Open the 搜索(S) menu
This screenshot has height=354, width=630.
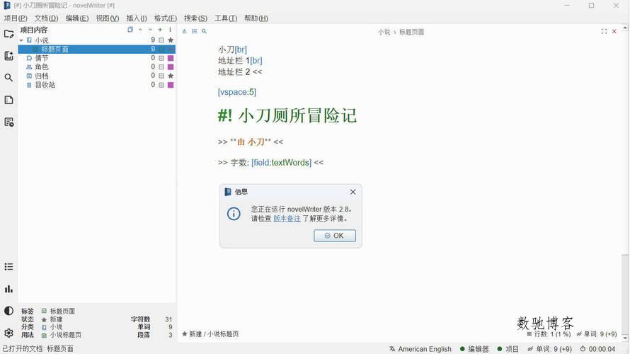click(195, 18)
